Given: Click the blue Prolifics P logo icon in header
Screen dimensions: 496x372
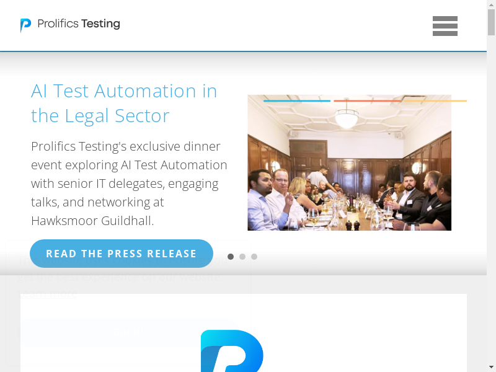Looking at the screenshot, I should click(25, 25).
